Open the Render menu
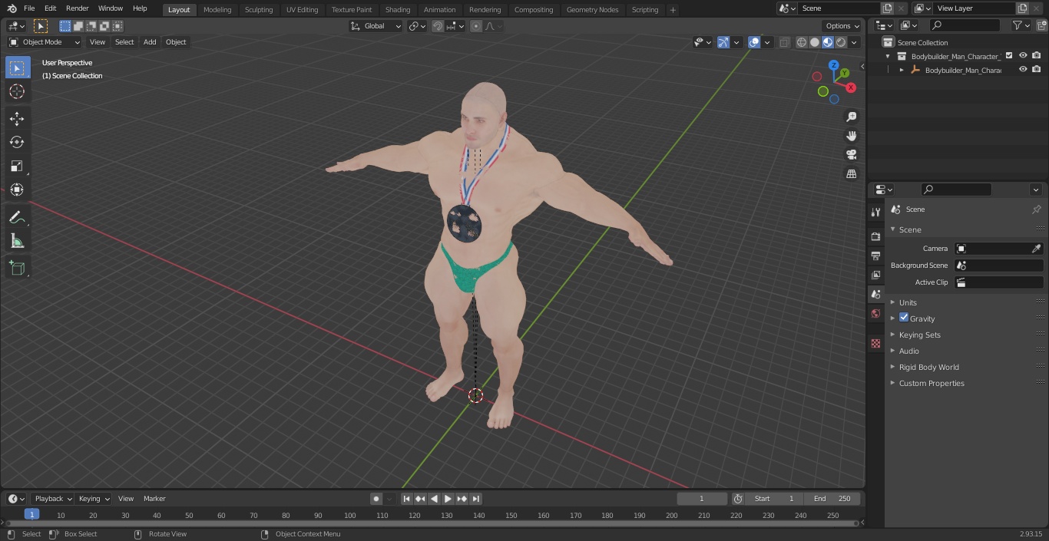The image size is (1049, 541). (x=77, y=8)
